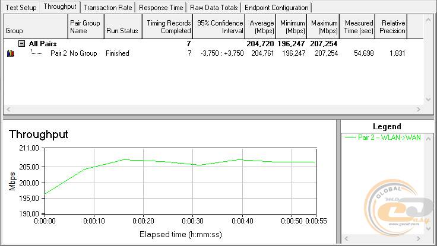Sort by the Run Status column header

tap(122, 27)
